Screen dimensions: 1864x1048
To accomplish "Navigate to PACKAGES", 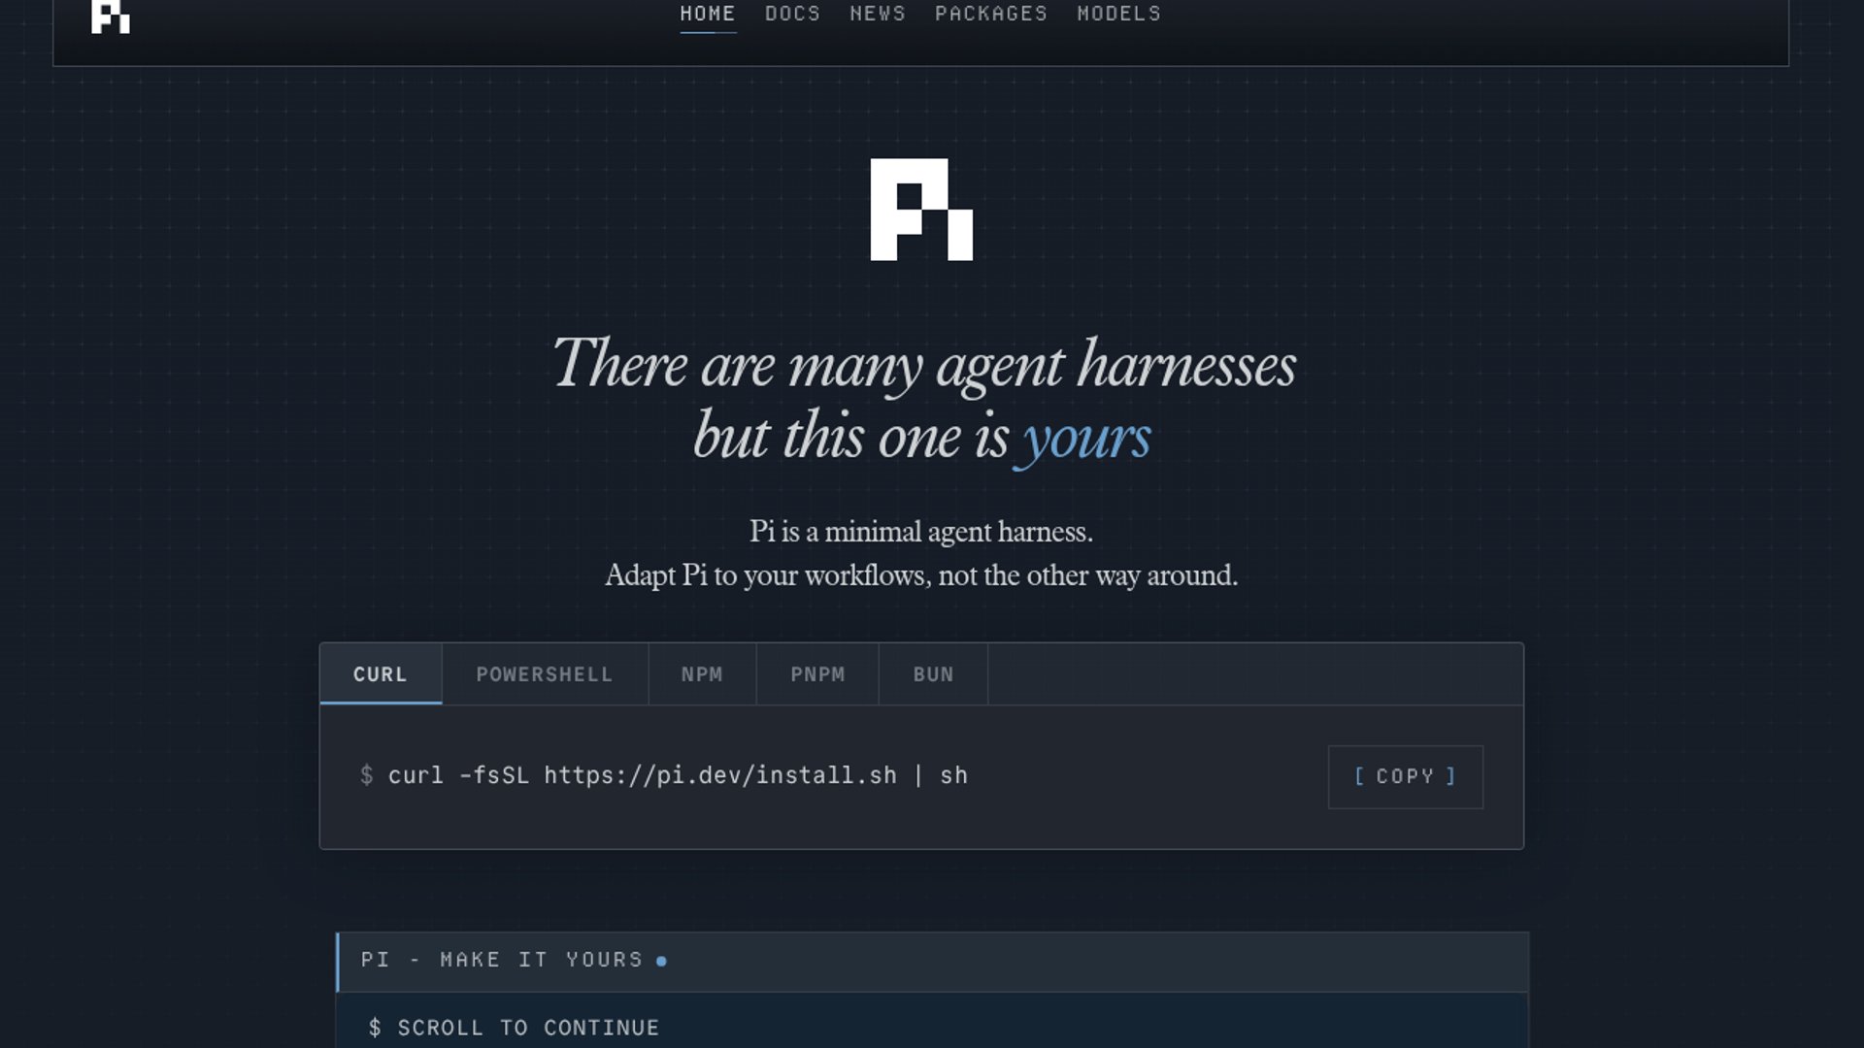I will [x=991, y=15].
